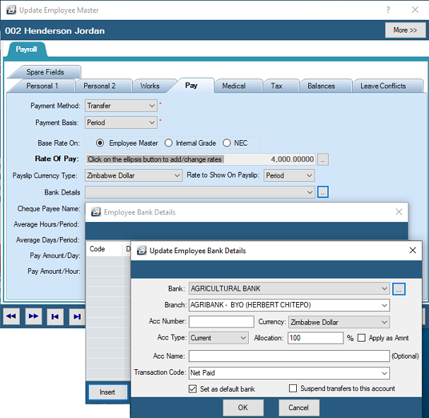Open Payment Method dropdown
The image size is (429, 418).
click(121, 105)
